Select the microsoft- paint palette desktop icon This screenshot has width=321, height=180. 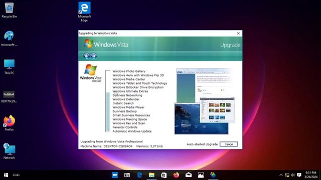pos(9,38)
